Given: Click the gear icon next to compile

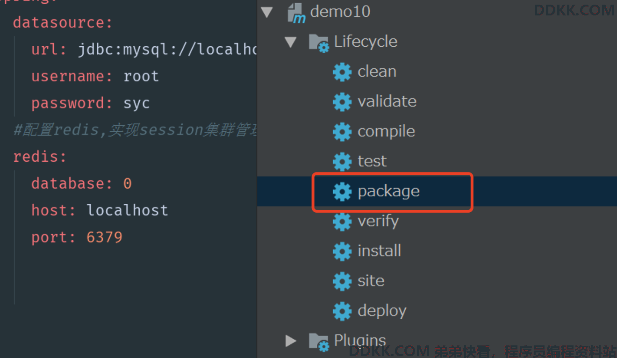Looking at the screenshot, I should (342, 132).
